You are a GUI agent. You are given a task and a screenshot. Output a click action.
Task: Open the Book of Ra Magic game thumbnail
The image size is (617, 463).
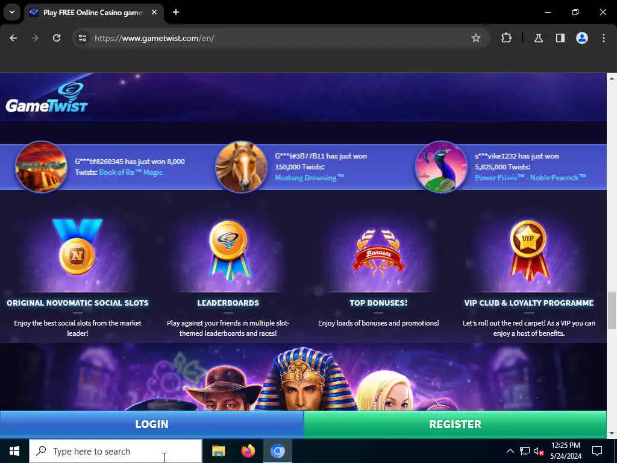[41, 166]
